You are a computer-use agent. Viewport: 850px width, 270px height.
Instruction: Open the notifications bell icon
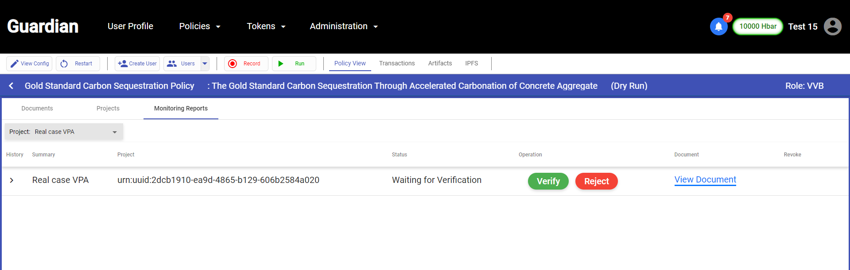(718, 27)
